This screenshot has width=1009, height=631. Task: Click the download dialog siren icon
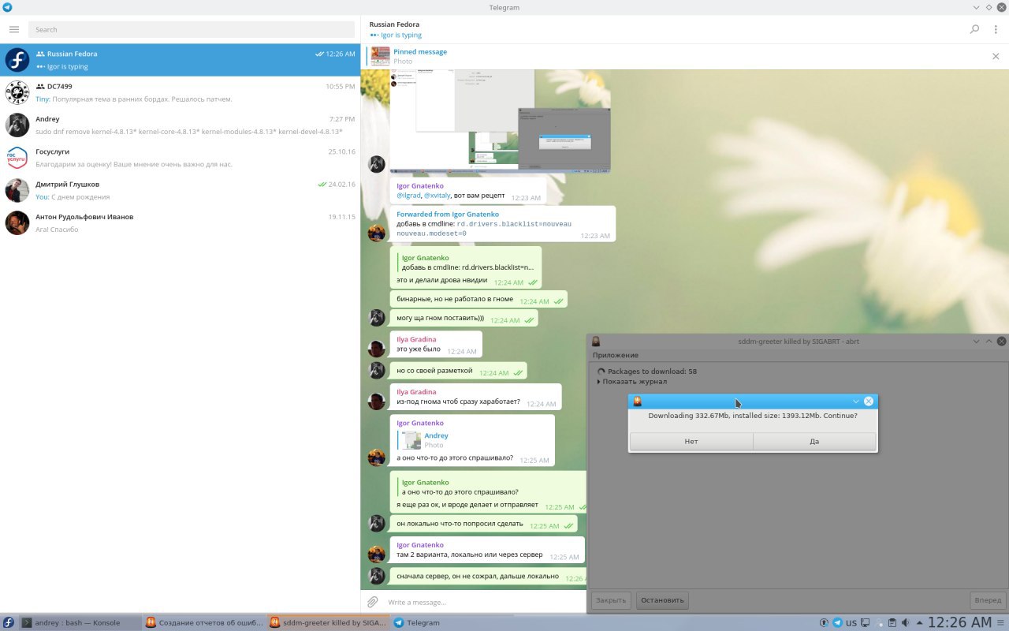pos(637,401)
